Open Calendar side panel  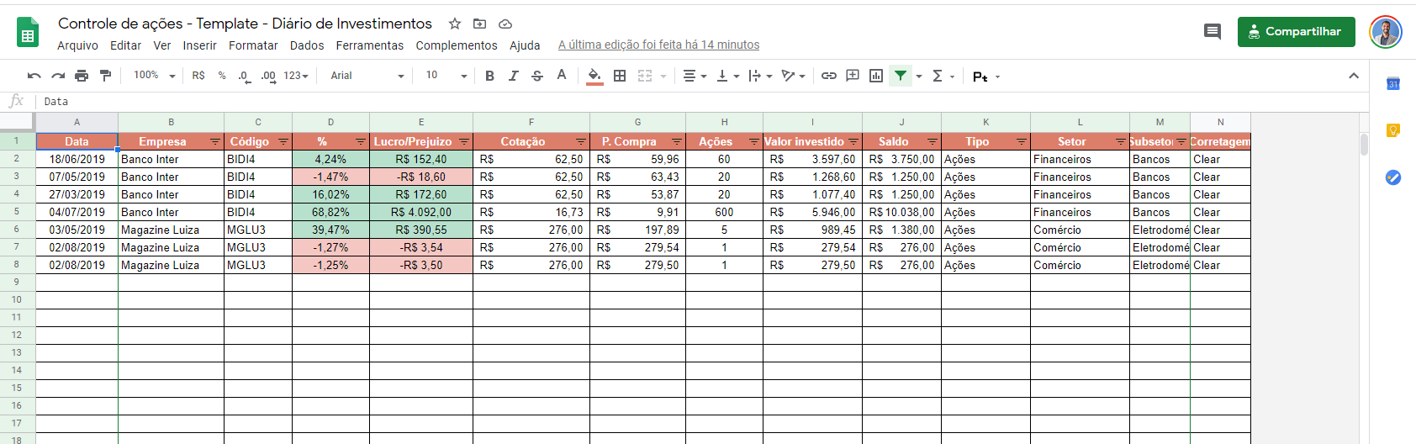coord(1393,83)
